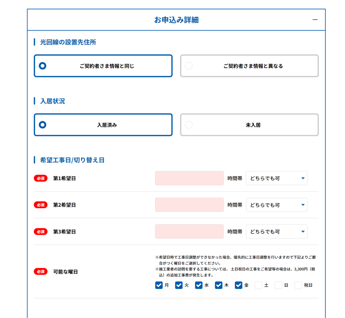Open the 時間帯 dropdown for 第2希望日
This screenshot has width=345, height=318.
pos(276,205)
